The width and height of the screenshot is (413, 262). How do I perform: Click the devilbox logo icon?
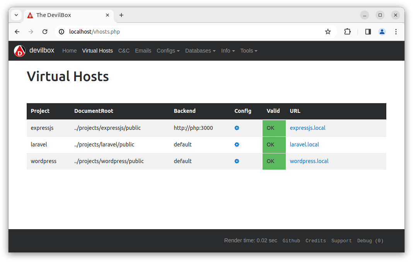point(20,51)
